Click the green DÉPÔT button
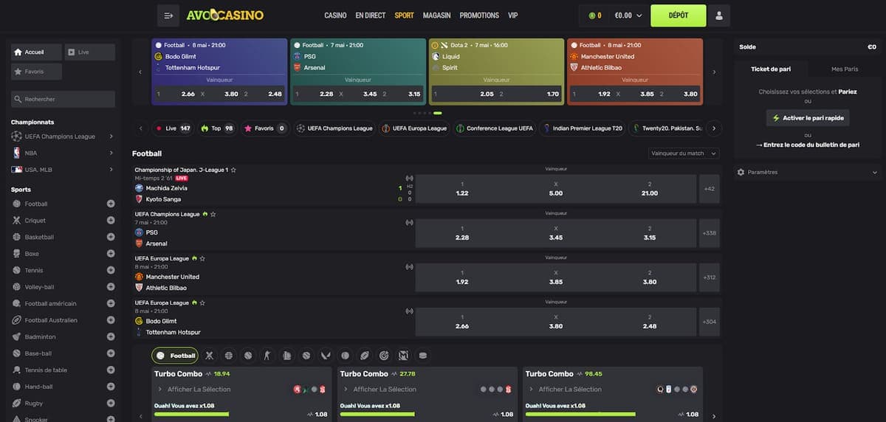Screen dimensions: 886x422 pos(678,15)
